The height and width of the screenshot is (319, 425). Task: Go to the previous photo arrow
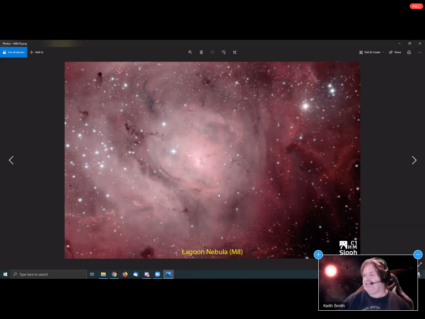[11, 160]
